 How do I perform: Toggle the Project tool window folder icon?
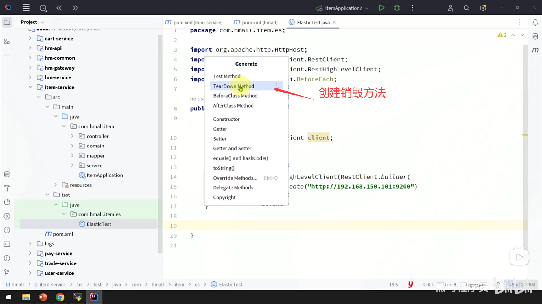coord(7,22)
